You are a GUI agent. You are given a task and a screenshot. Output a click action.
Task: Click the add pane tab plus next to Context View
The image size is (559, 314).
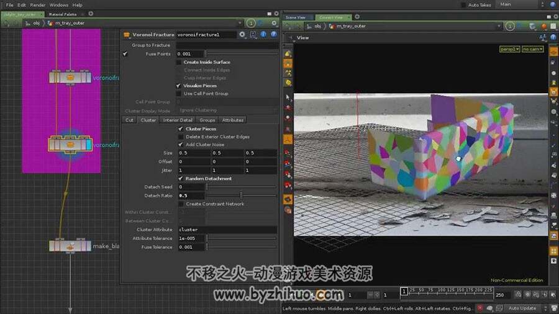point(357,17)
